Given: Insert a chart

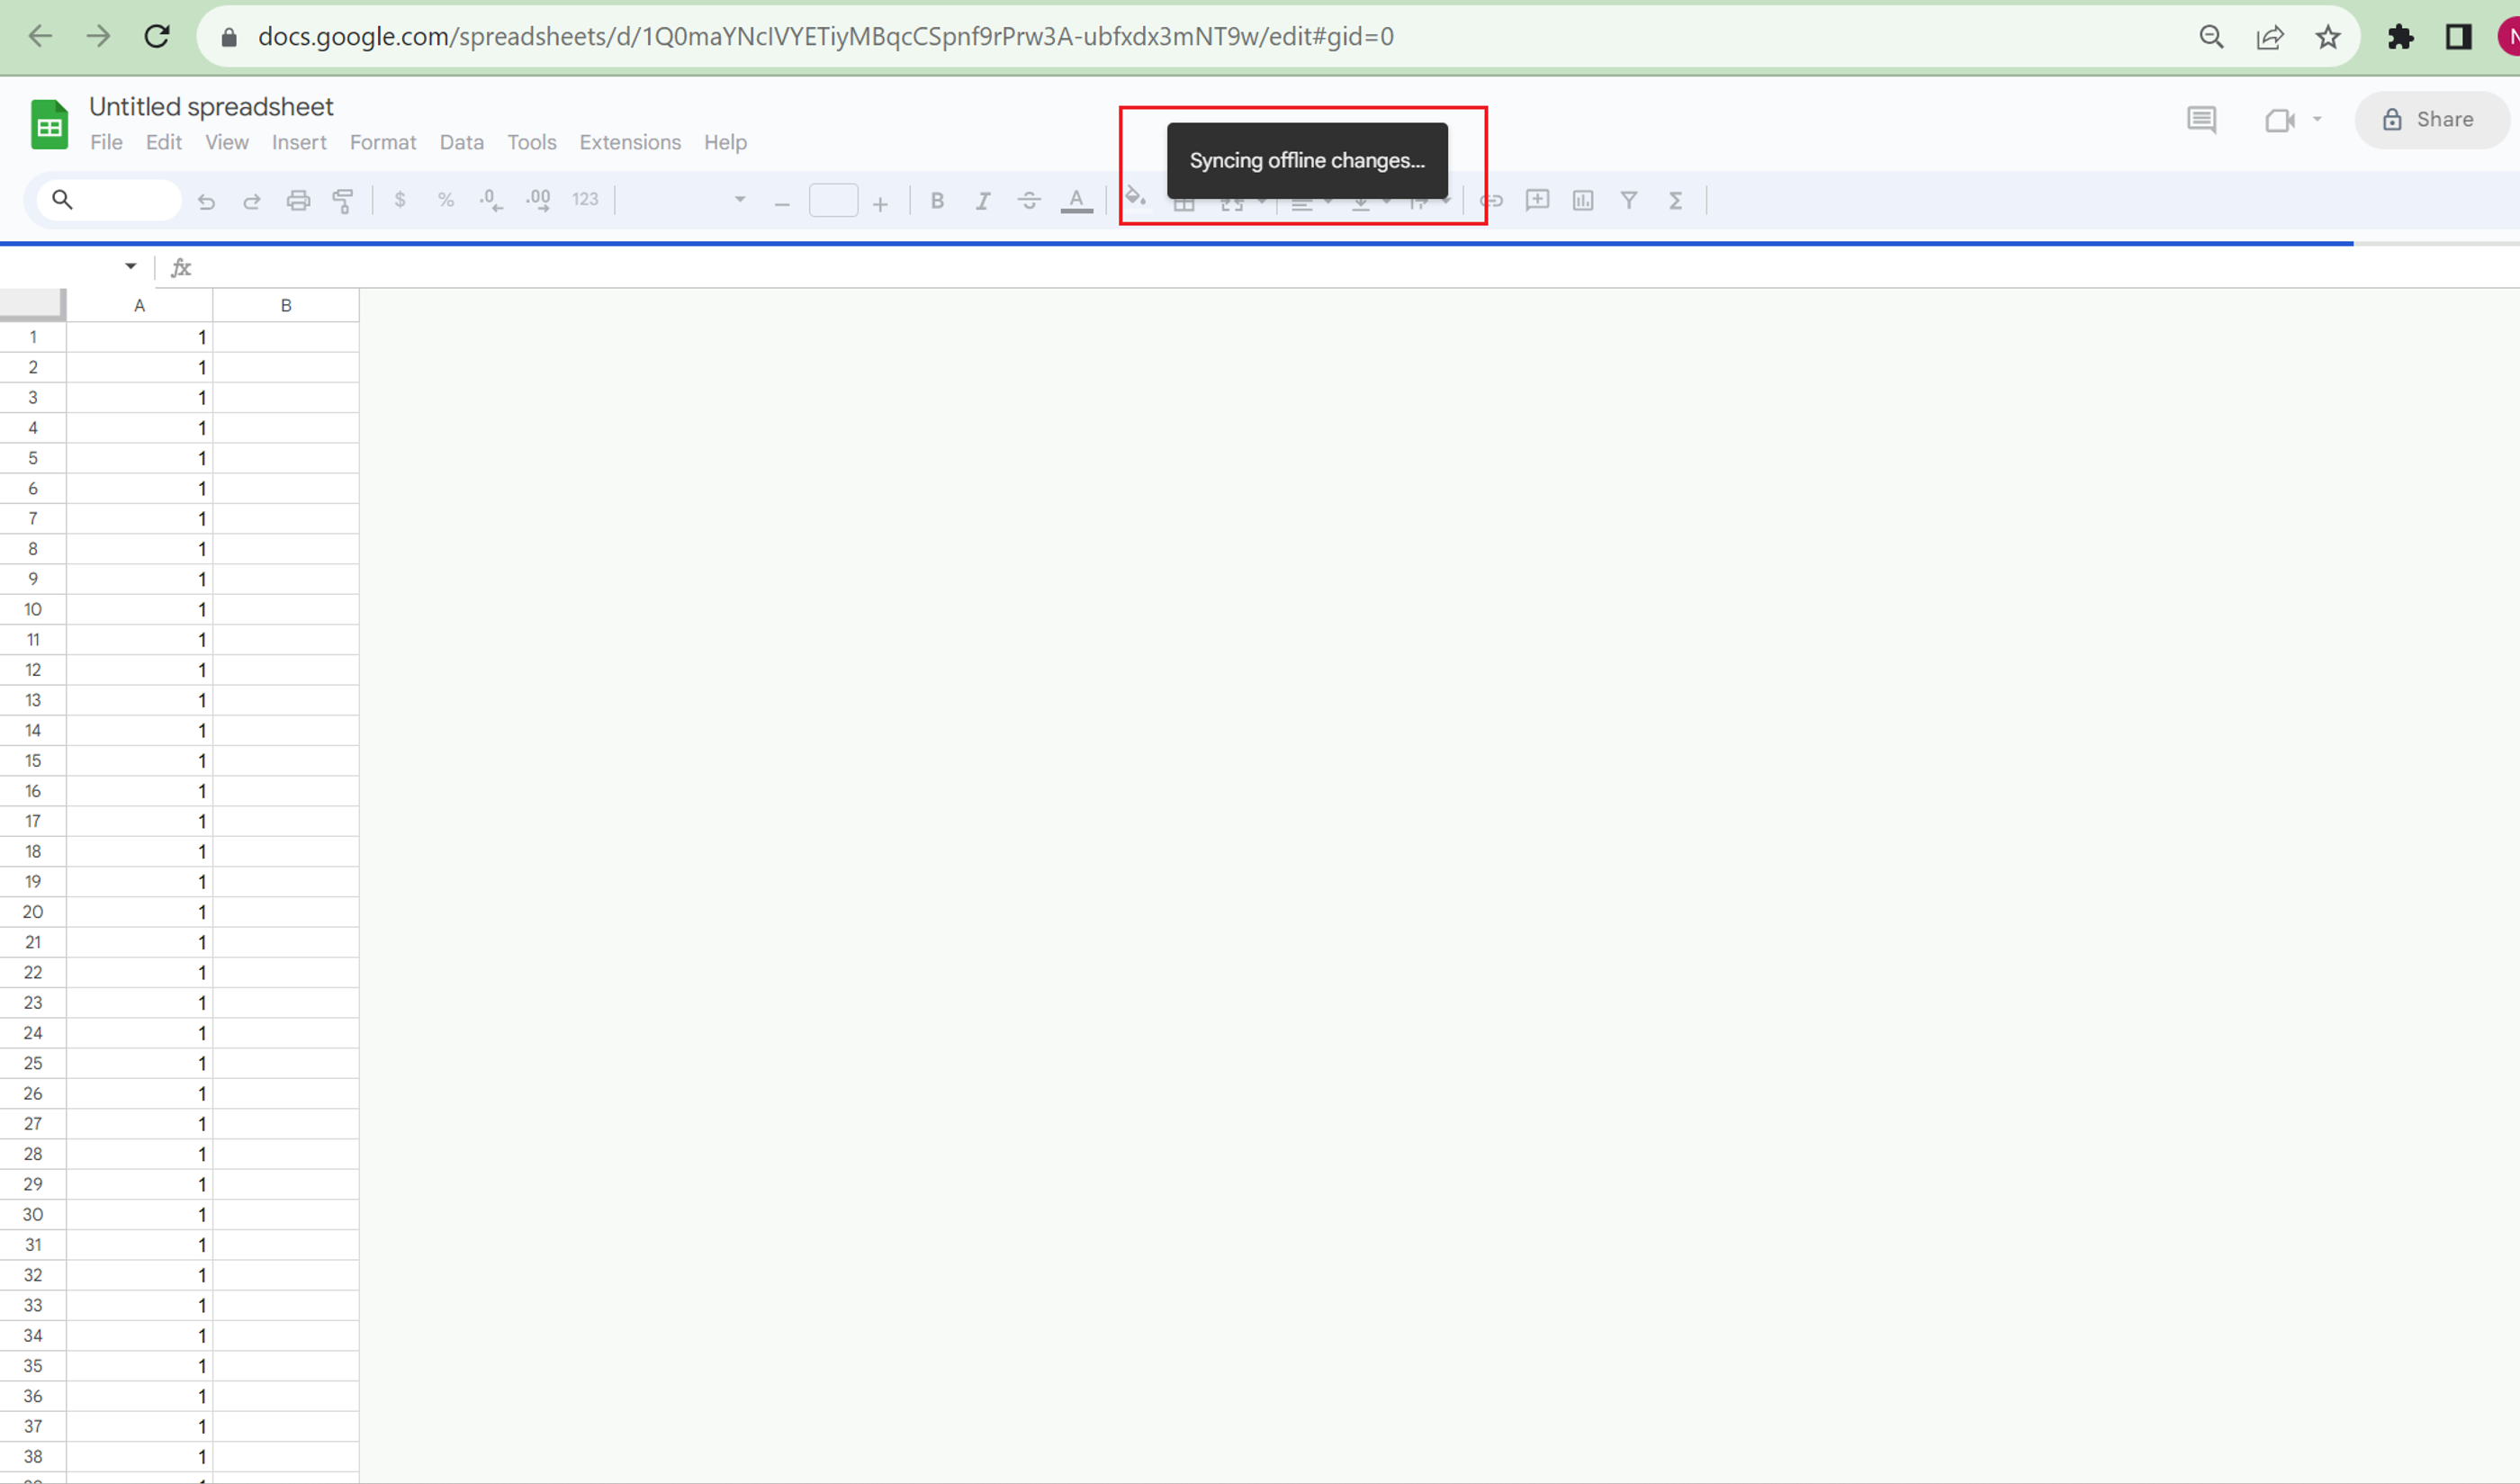Looking at the screenshot, I should pyautogui.click(x=1583, y=201).
